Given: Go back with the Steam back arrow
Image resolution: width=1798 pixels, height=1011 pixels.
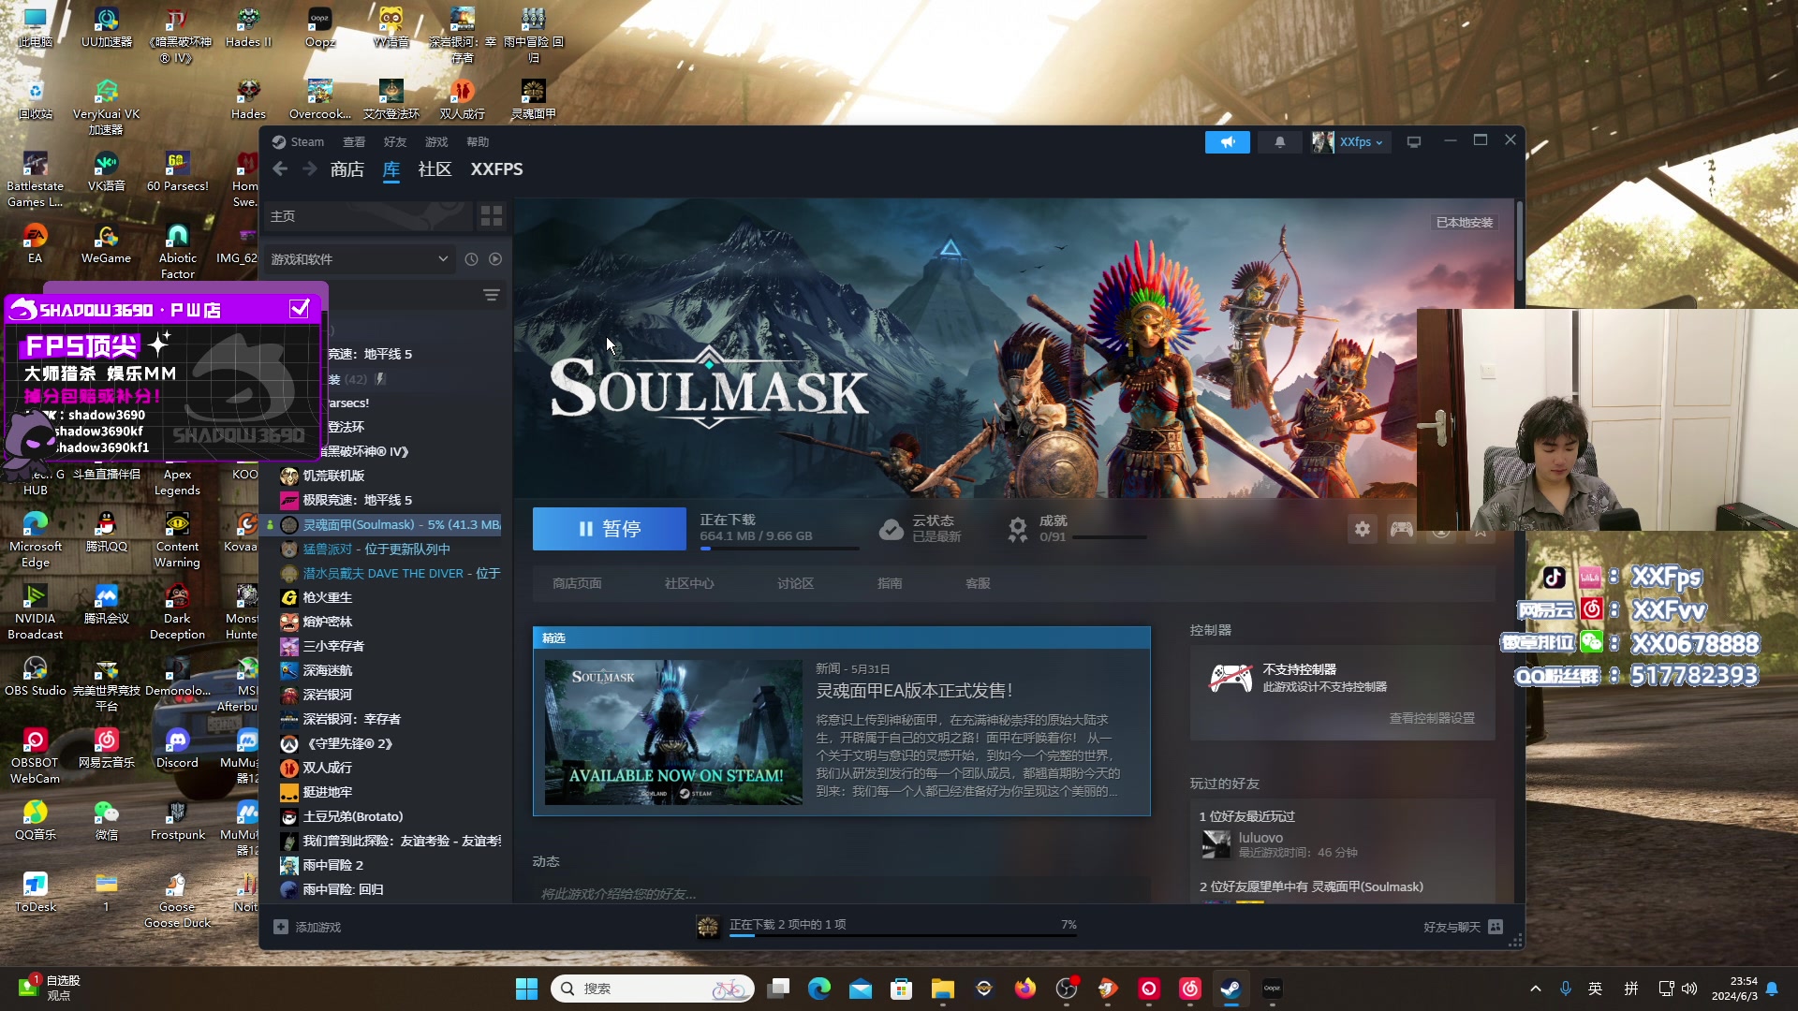Looking at the screenshot, I should tap(280, 169).
